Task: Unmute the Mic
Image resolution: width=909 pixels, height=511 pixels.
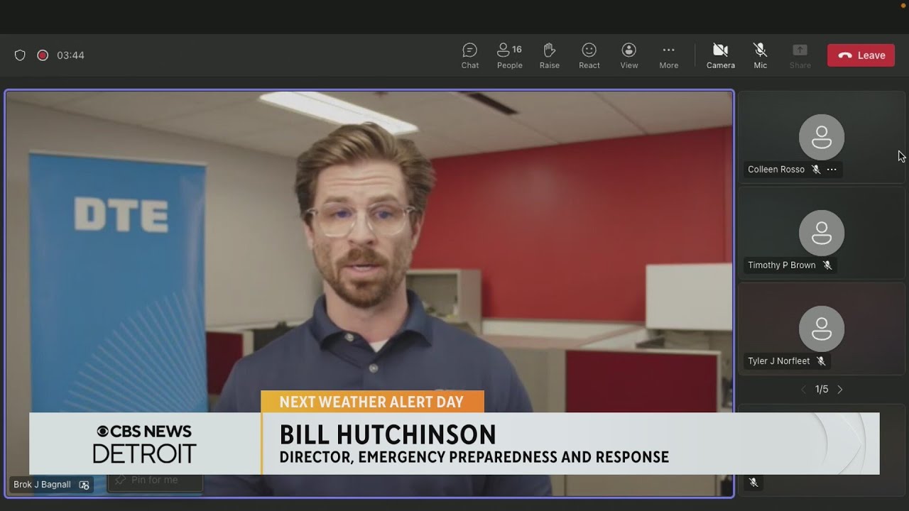Action: [x=760, y=55]
